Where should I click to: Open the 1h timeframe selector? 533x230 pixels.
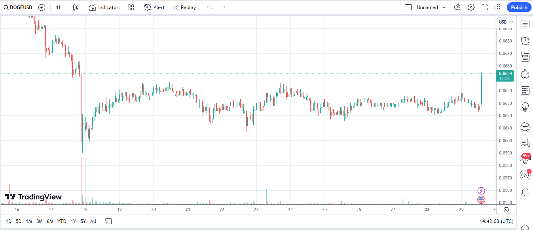[59, 7]
